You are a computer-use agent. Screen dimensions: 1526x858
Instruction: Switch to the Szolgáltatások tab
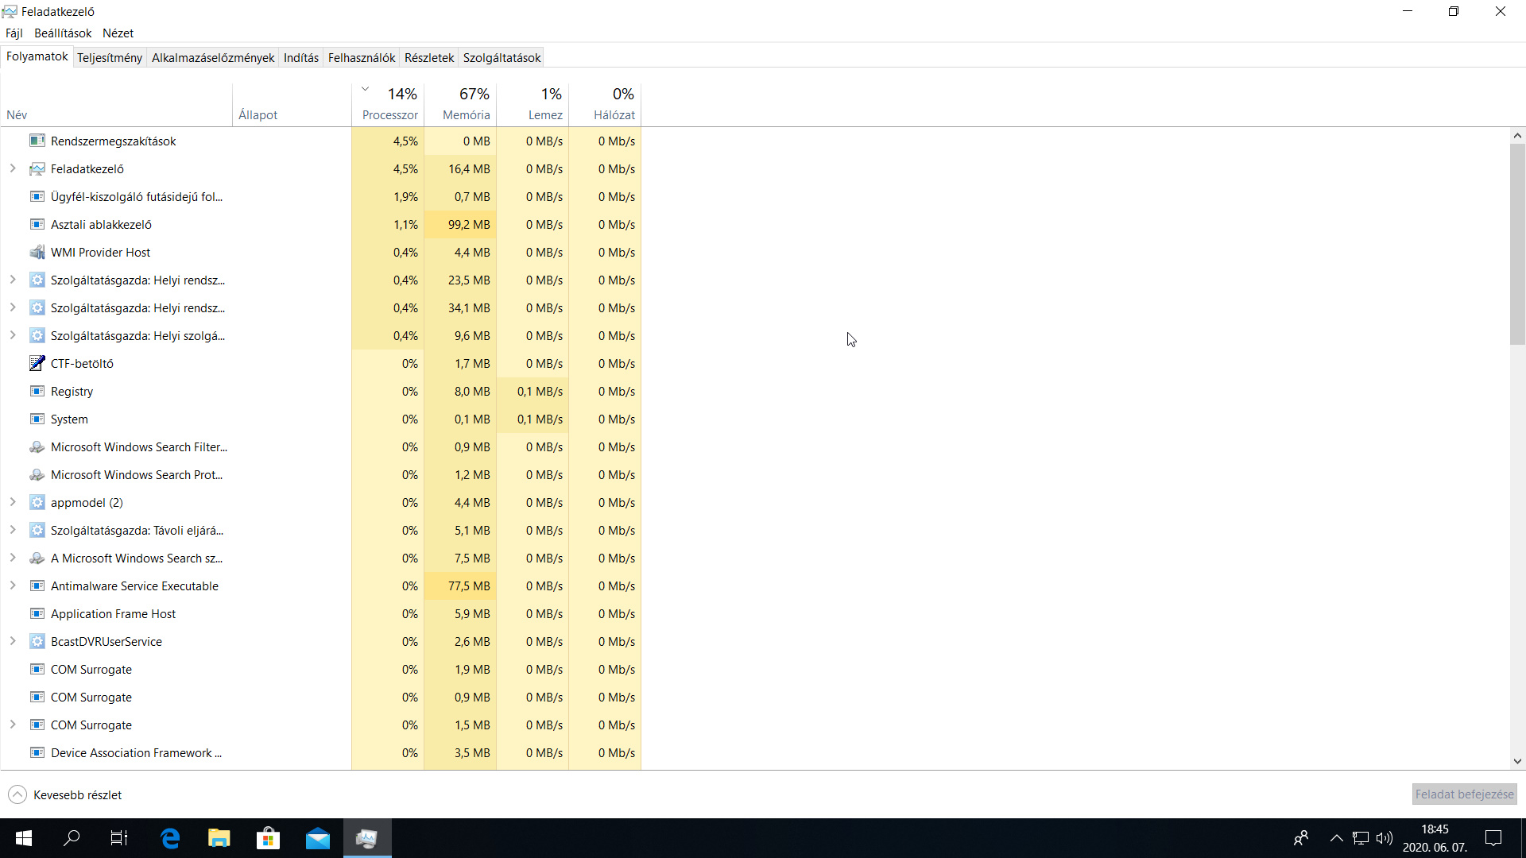pos(502,58)
